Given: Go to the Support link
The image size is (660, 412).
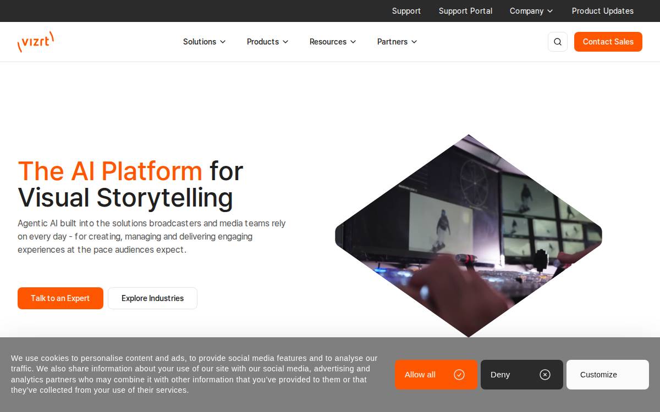Looking at the screenshot, I should 406,11.
